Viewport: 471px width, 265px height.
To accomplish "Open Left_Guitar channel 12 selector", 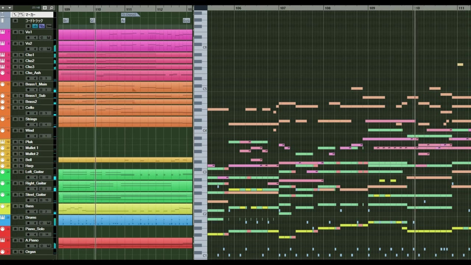I will [x=45, y=177].
